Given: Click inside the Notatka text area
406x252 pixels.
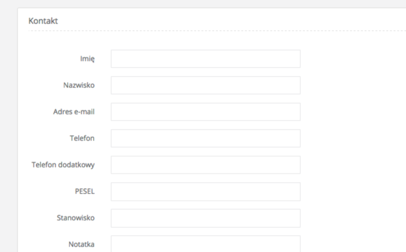Looking at the screenshot, I should pos(205,244).
